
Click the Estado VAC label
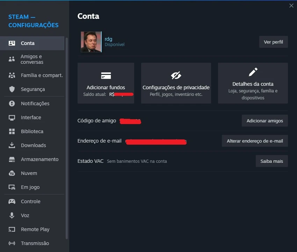point(90,161)
